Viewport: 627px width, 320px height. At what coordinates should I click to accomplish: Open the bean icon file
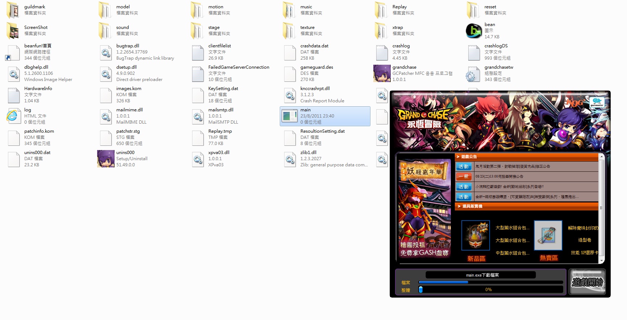(x=474, y=31)
